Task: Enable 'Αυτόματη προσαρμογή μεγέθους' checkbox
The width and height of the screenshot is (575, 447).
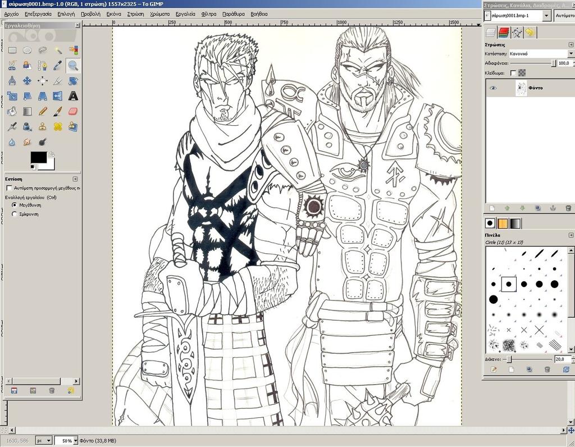Action: coord(9,188)
